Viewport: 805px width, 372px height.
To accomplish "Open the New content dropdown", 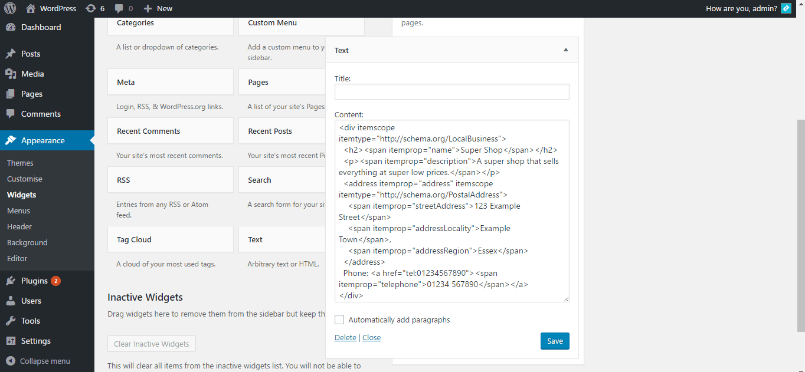I will pyautogui.click(x=158, y=8).
